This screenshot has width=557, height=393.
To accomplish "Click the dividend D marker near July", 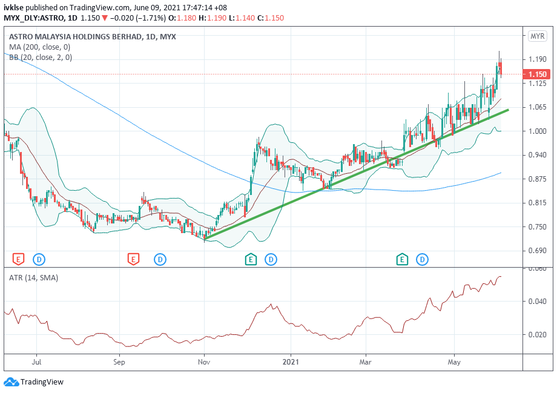I will pyautogui.click(x=39, y=260).
